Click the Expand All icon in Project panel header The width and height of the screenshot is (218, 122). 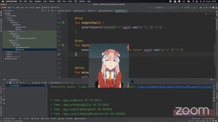(46, 11)
